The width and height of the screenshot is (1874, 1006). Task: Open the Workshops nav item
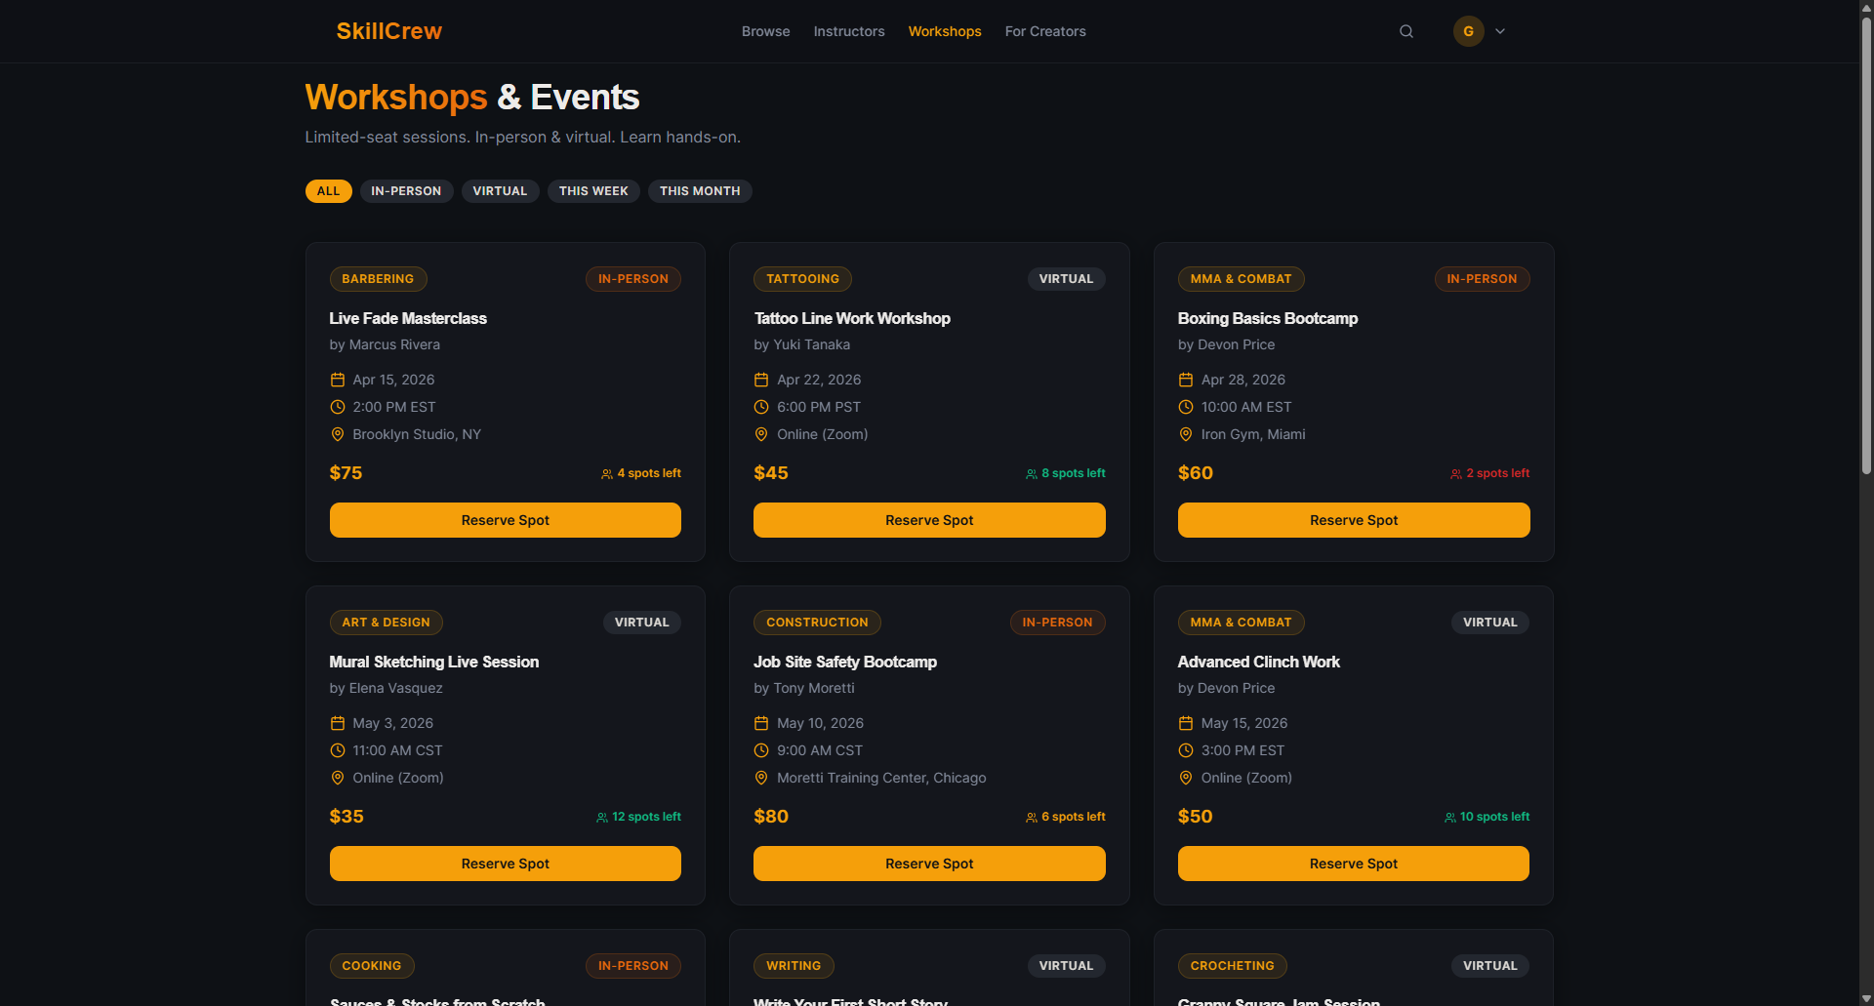pos(945,31)
